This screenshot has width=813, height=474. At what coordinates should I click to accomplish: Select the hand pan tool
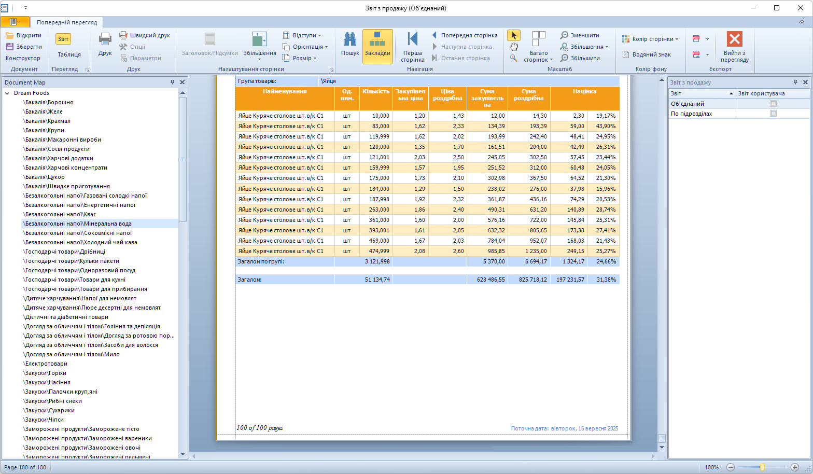click(x=514, y=47)
